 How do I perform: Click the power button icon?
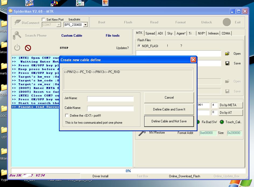point(17,48)
